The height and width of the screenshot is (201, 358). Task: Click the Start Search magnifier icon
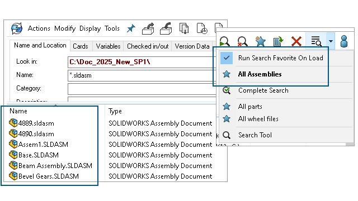pos(225,41)
